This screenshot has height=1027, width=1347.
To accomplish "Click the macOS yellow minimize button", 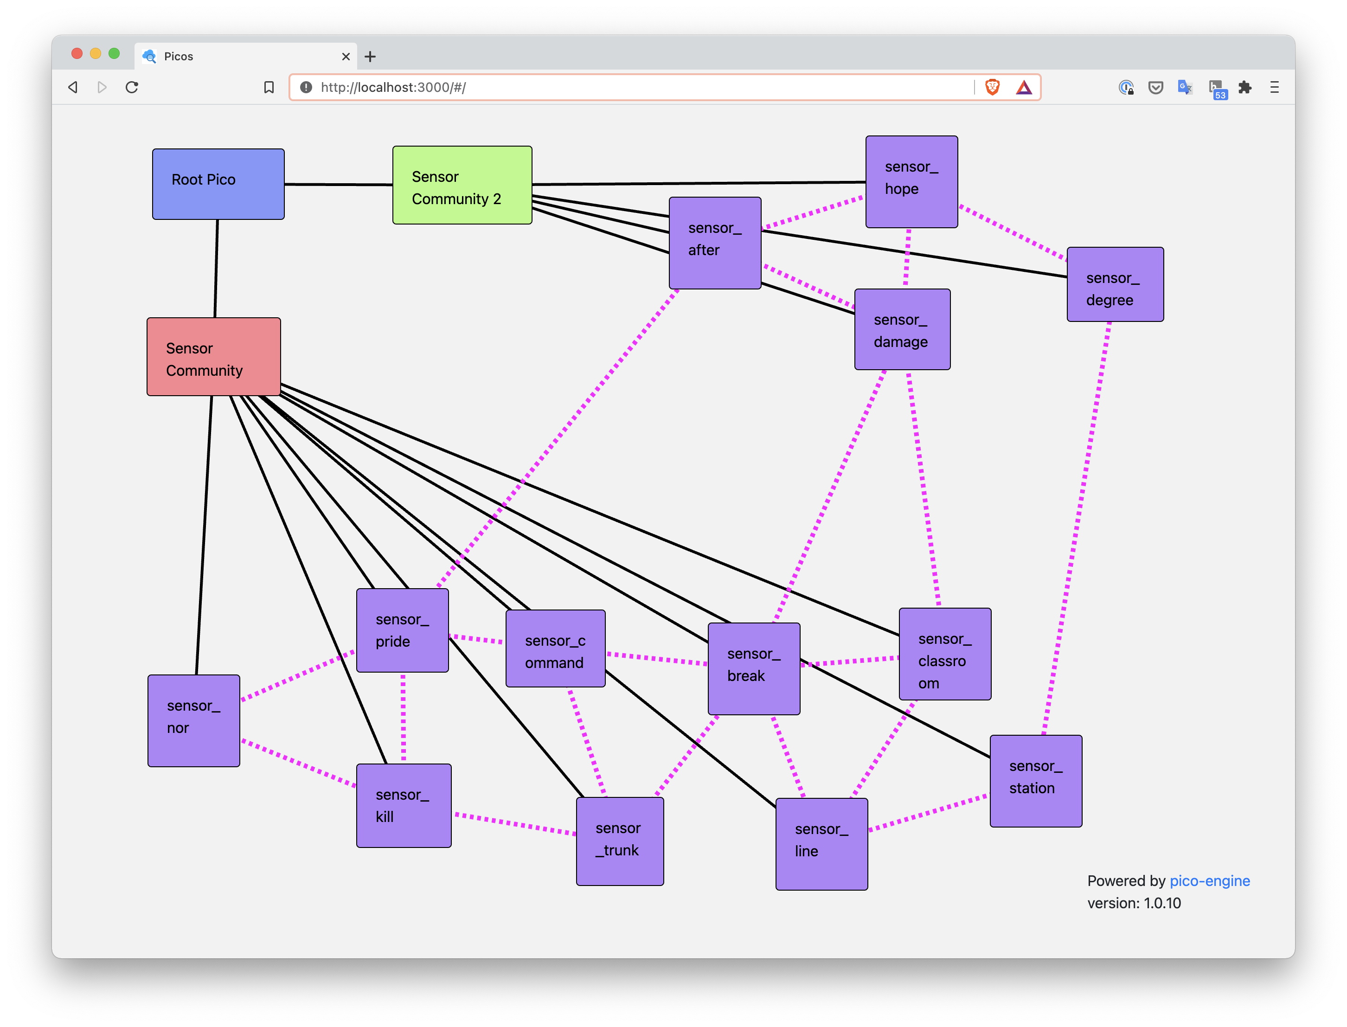I will click(96, 53).
